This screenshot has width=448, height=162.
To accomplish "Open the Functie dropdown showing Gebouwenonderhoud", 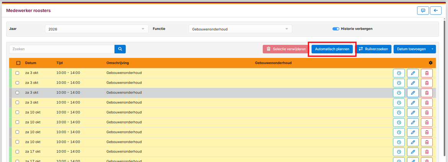I will pos(240,29).
